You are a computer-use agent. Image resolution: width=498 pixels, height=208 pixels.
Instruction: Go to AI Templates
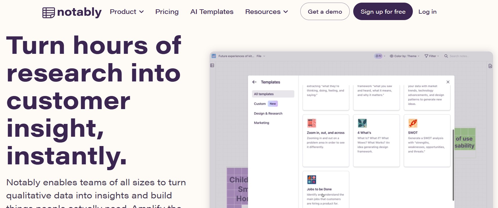coord(212,12)
